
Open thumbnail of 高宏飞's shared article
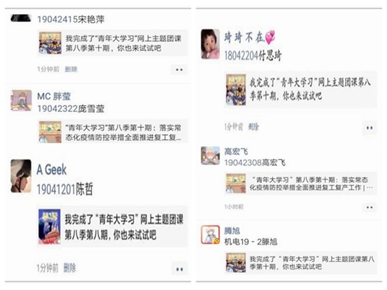pos(235,183)
